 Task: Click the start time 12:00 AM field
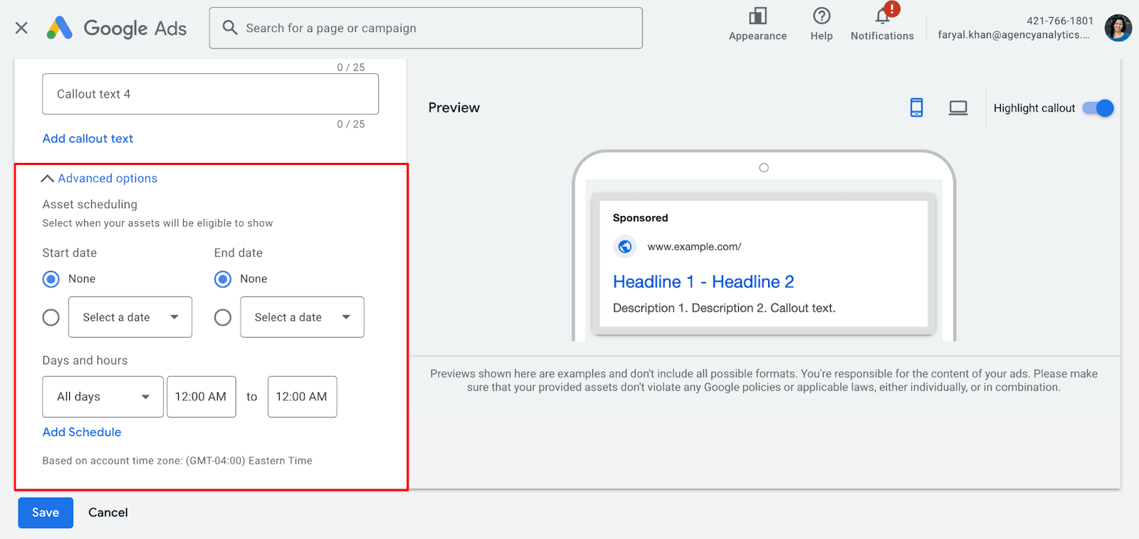point(201,397)
